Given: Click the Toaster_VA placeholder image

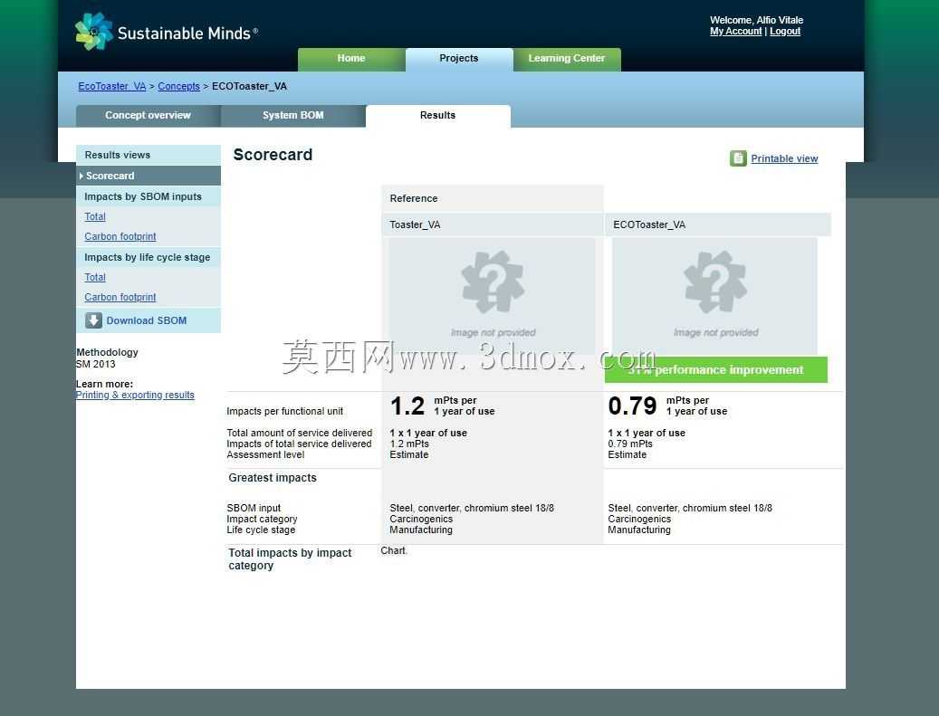Looking at the screenshot, I should pos(493,296).
